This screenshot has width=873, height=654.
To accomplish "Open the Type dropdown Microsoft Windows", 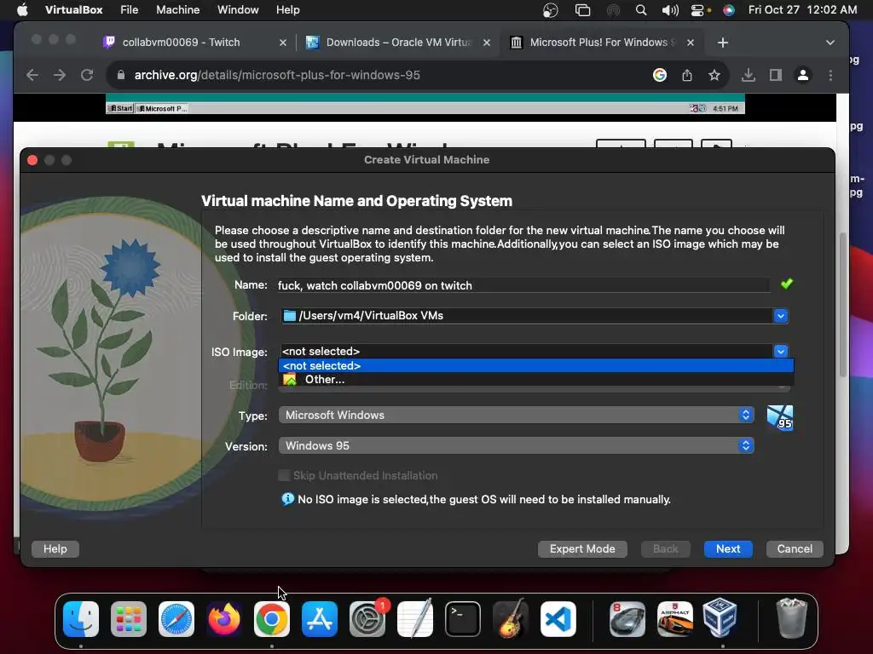I will (x=516, y=415).
